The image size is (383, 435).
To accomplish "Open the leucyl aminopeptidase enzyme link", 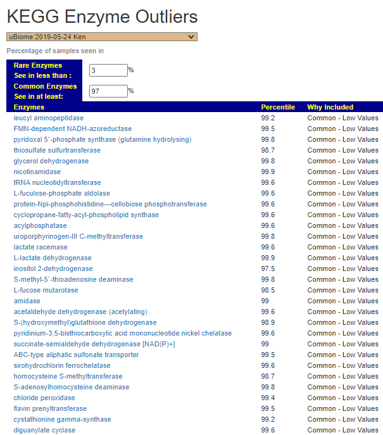I will tap(49, 118).
